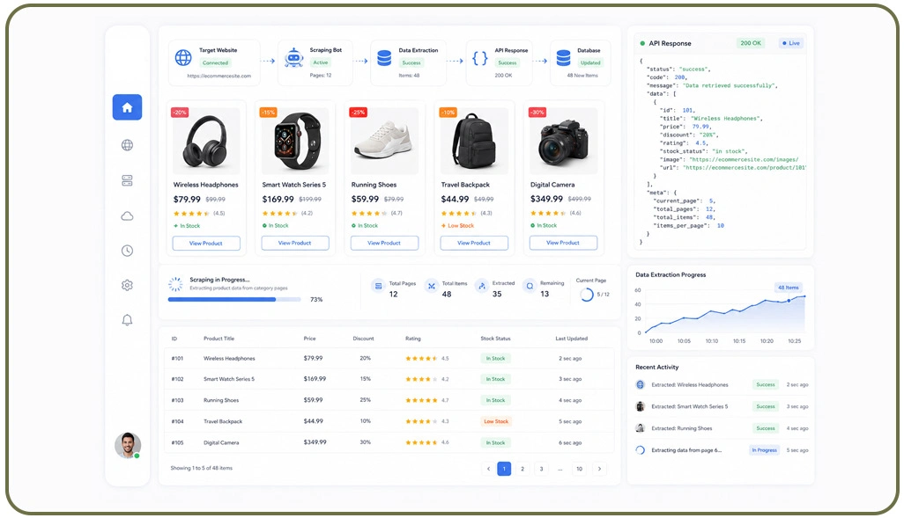Select the globe icon in sidebar
The width and height of the screenshot is (904, 518).
coord(128,145)
